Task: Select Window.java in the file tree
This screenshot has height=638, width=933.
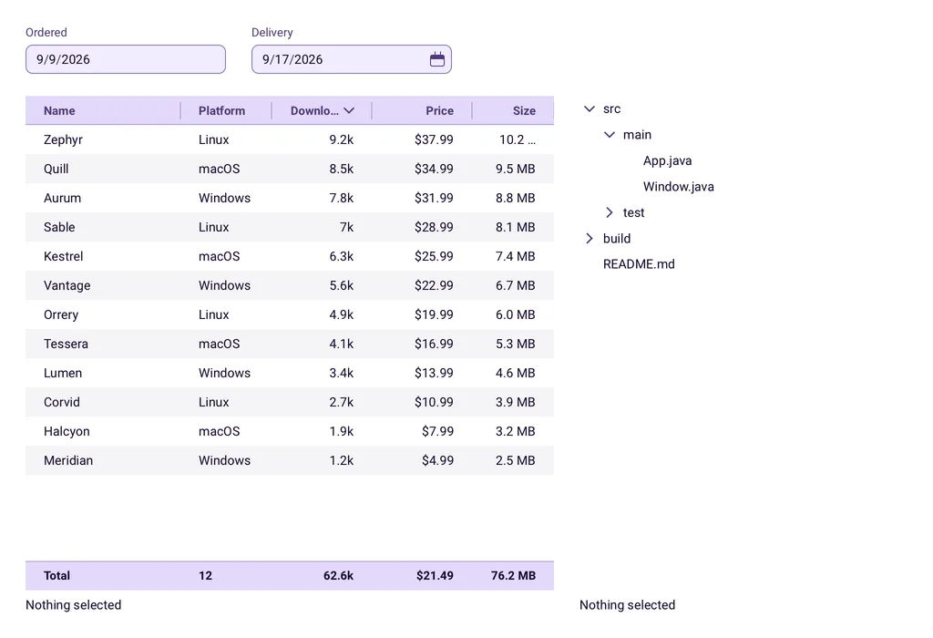Action: (678, 187)
